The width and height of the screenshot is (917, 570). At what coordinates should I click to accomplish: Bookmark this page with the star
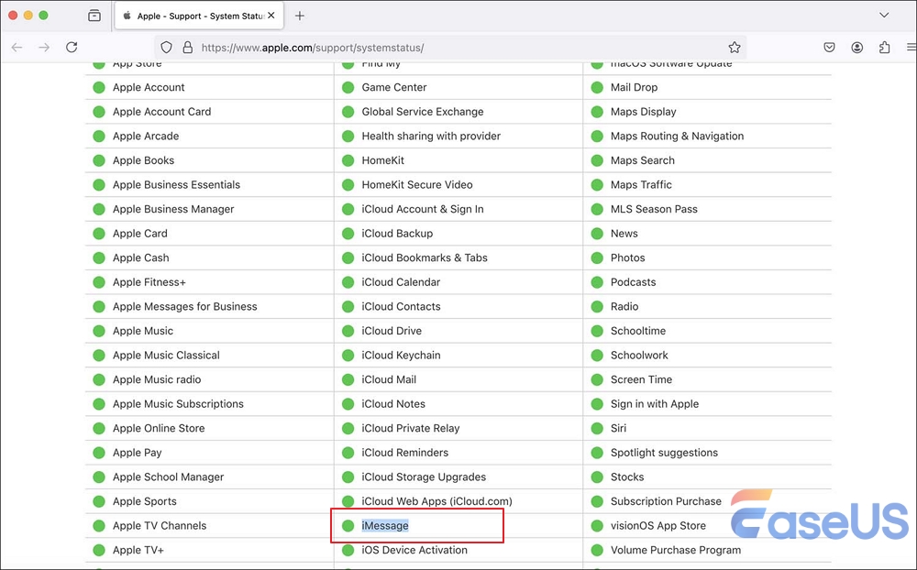coord(735,48)
